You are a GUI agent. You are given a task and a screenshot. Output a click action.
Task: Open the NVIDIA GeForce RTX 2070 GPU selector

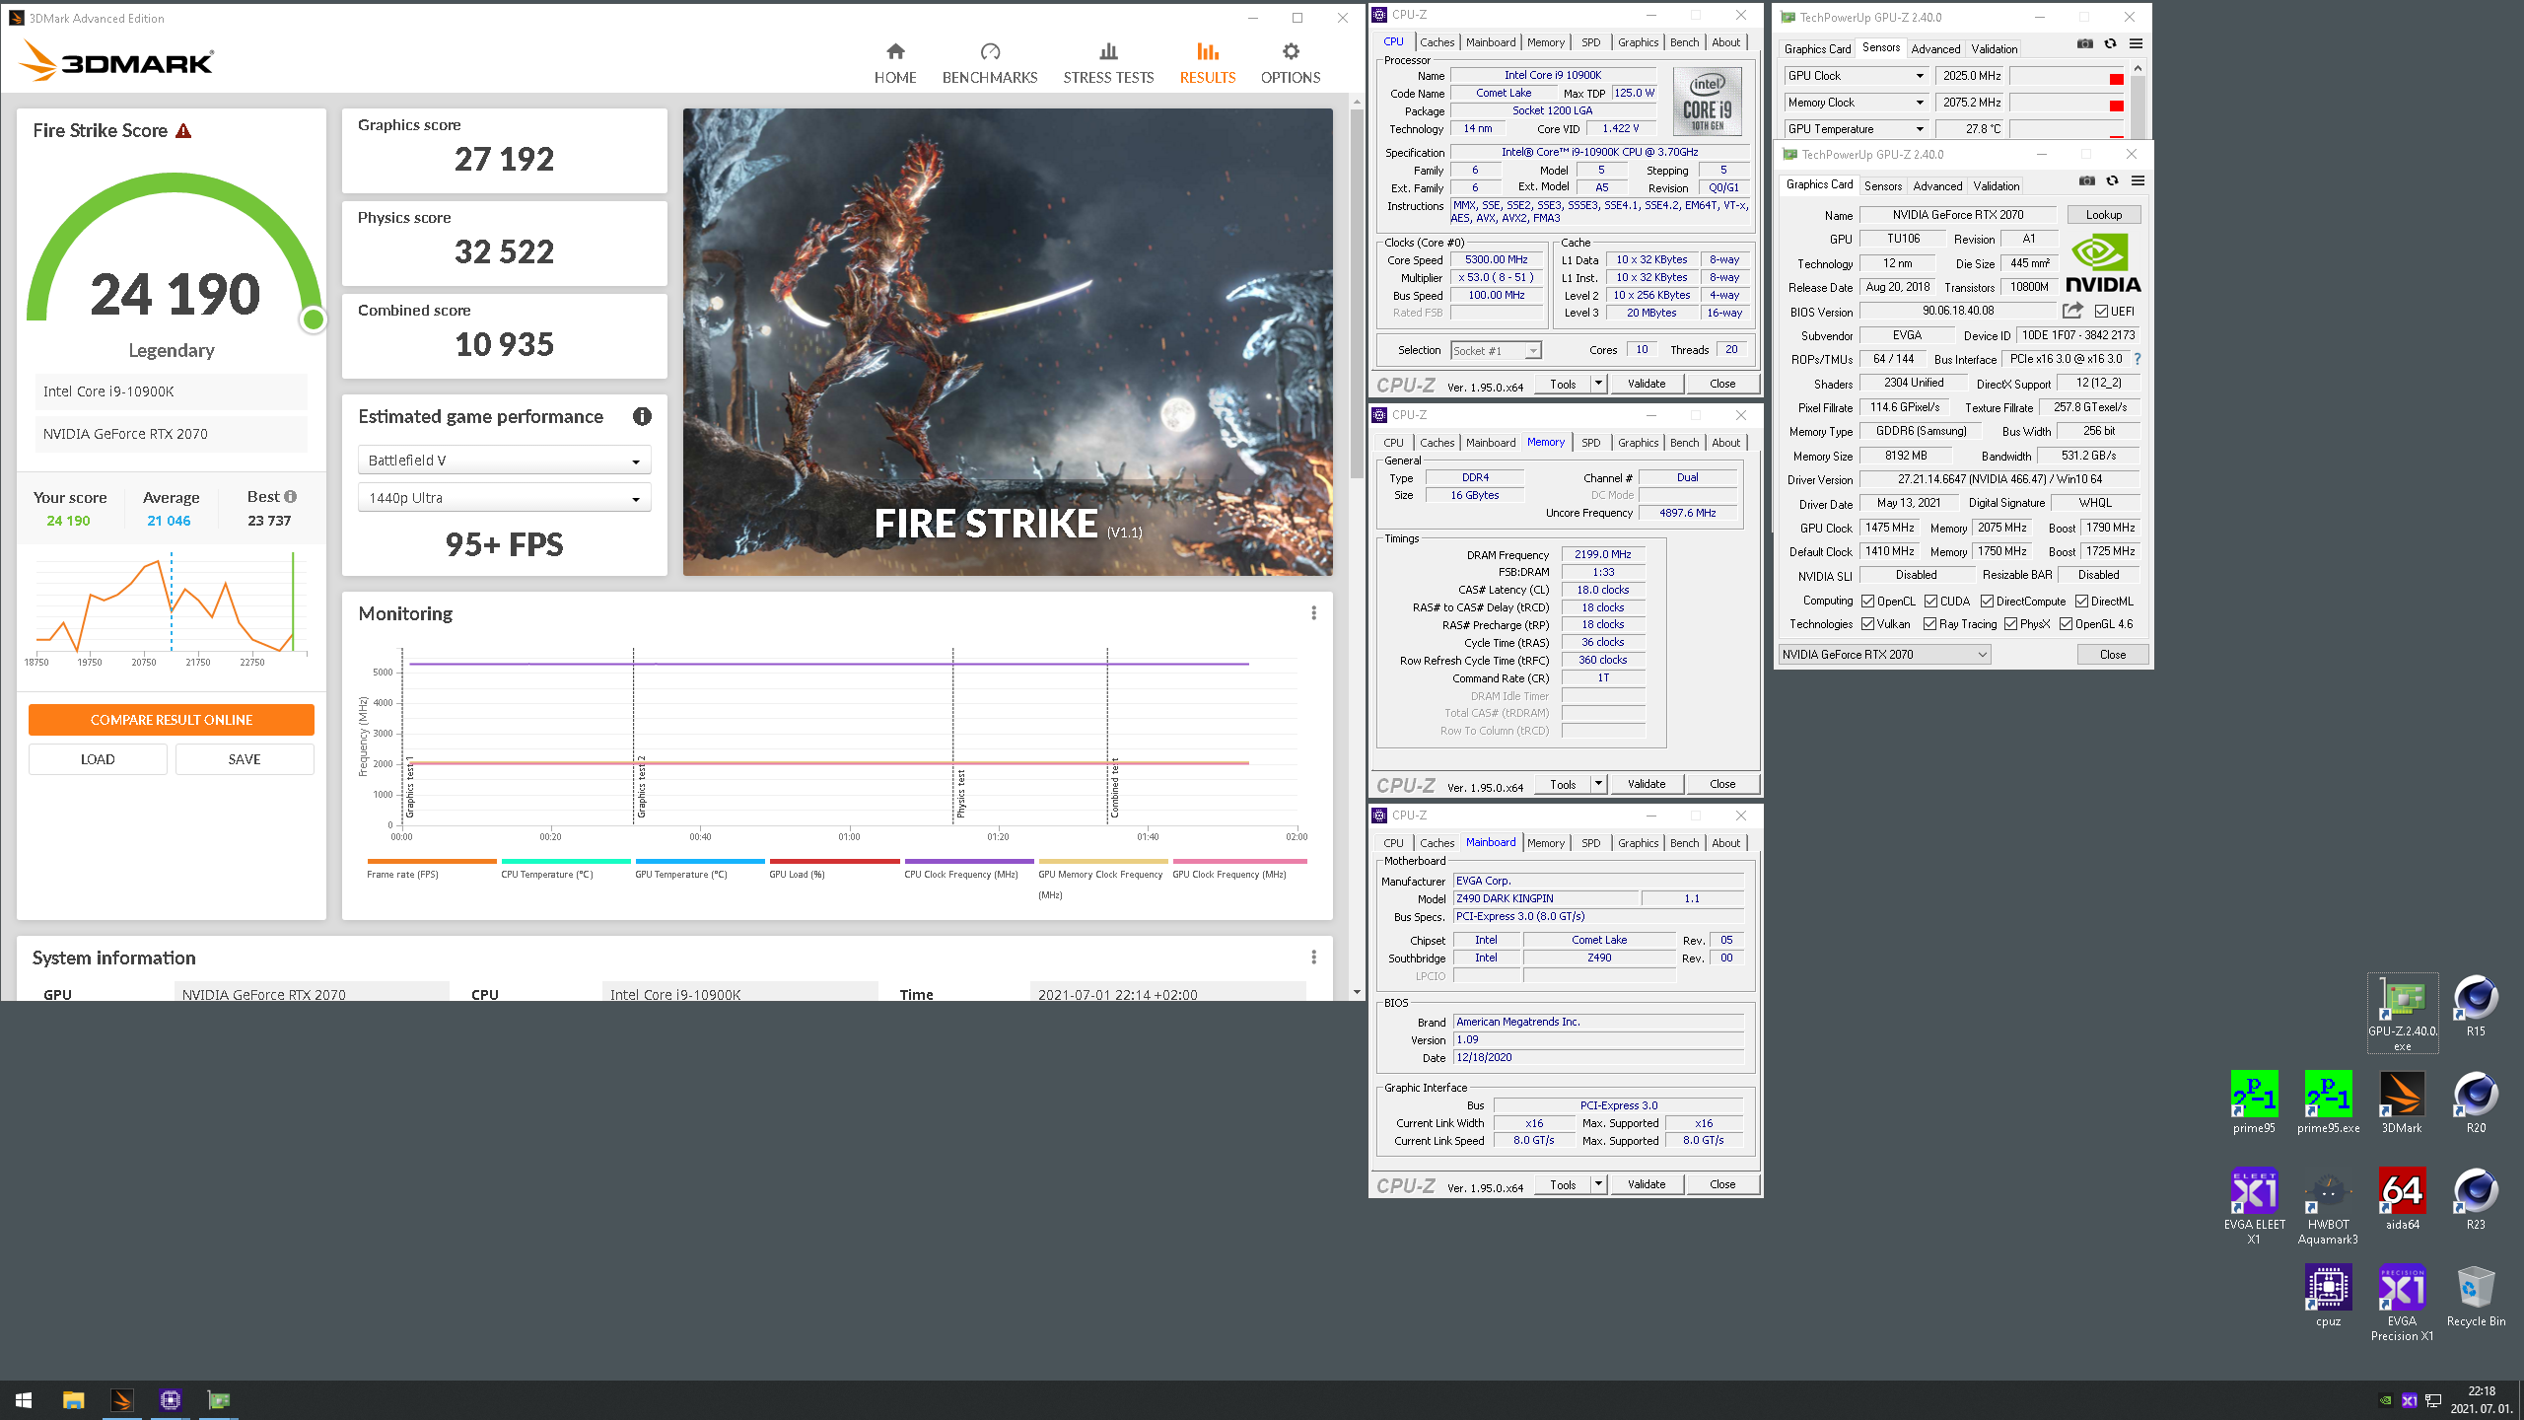point(1884,655)
